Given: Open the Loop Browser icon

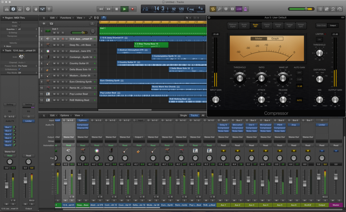Looking at the screenshot, I should click(333, 9).
